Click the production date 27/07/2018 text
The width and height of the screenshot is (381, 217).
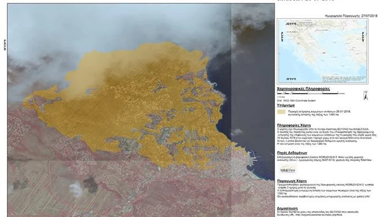[x=369, y=16]
